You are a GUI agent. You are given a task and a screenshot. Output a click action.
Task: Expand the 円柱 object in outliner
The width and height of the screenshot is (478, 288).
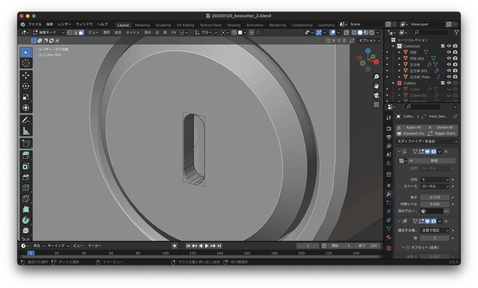(400, 52)
